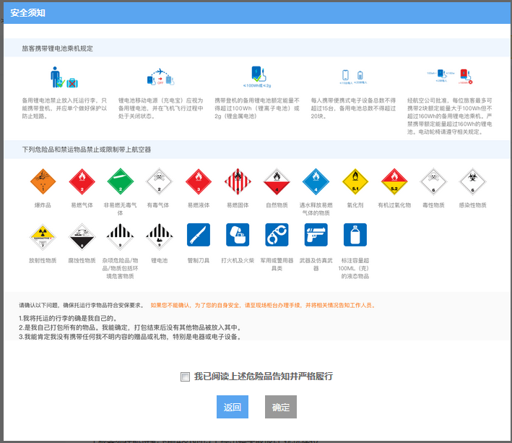Click the toxic gas (有毒气体) icon
Viewport: 512px width, 443px height.
pyautogui.click(x=159, y=181)
